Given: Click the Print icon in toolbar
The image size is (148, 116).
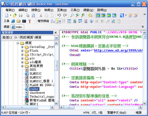Looking at the screenshot, I should [x=28, y=15].
